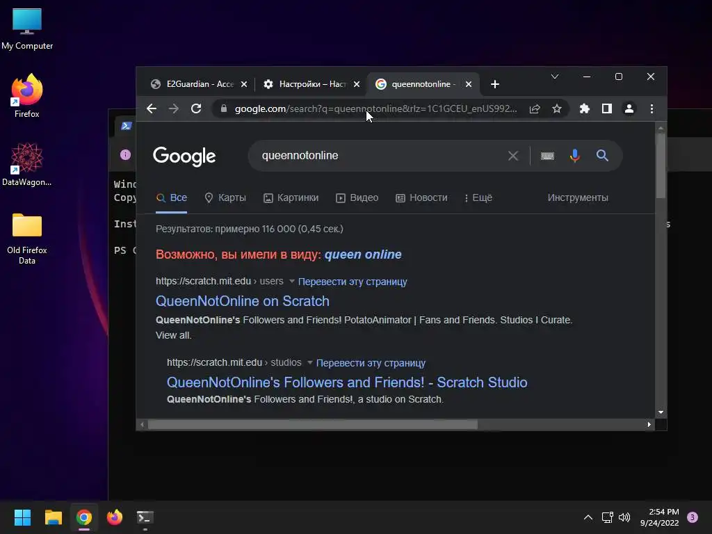
Task: Open the on-screen keyboard in search box
Action: pyautogui.click(x=547, y=156)
